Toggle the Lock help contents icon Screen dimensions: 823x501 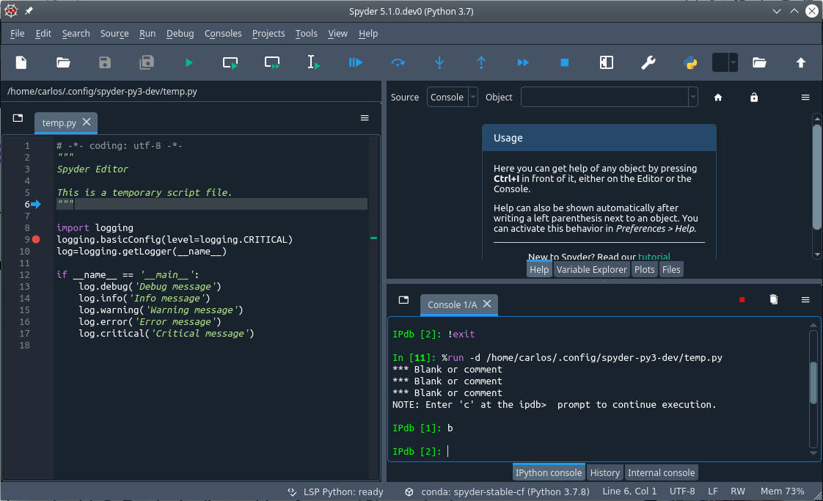point(754,97)
